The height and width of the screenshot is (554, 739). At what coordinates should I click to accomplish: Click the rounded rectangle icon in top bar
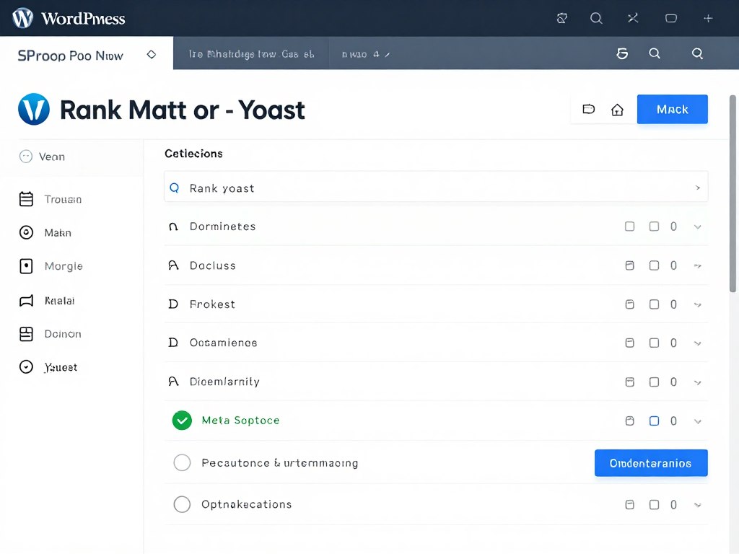[670, 18]
